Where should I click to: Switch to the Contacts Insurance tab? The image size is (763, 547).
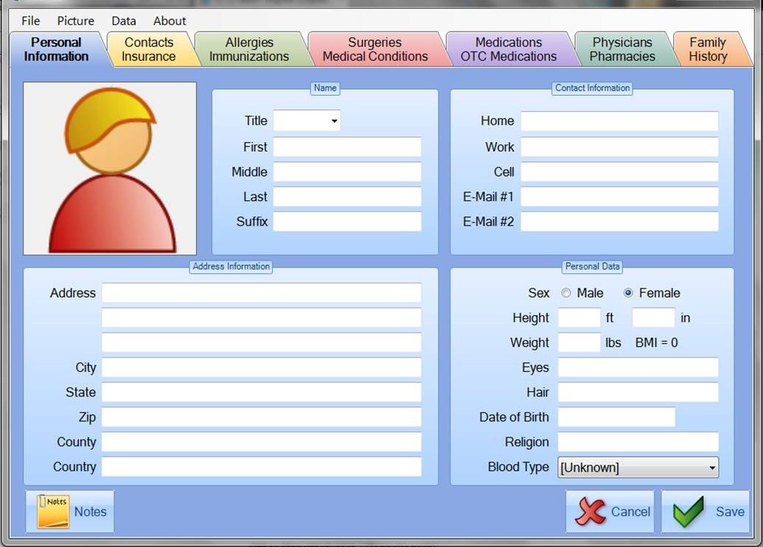tap(150, 49)
